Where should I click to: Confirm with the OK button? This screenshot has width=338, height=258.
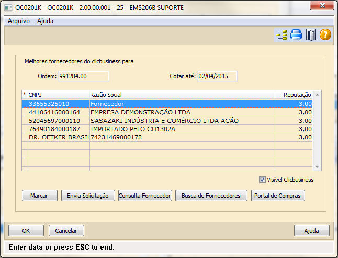26,231
